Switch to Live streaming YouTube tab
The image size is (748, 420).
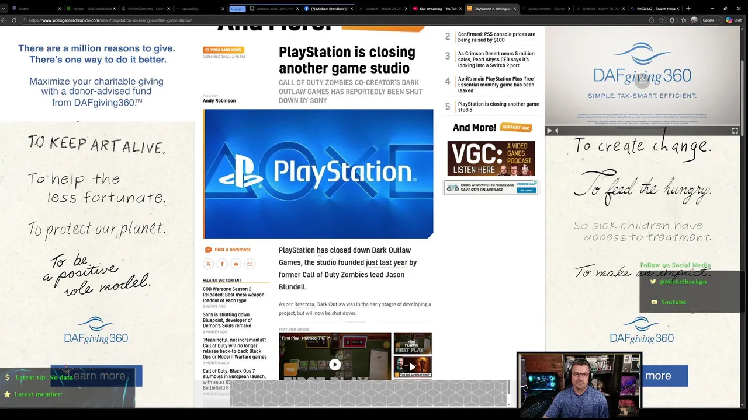437,9
